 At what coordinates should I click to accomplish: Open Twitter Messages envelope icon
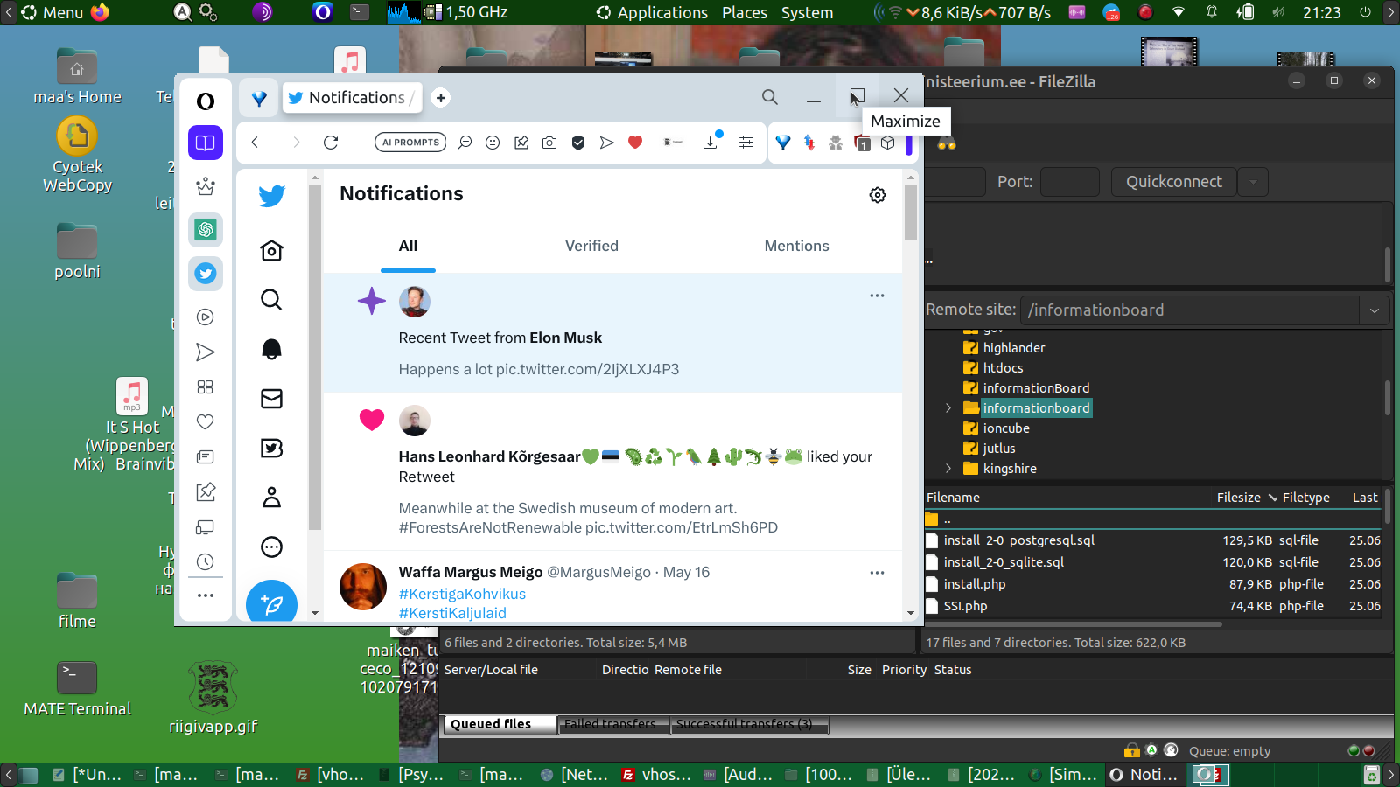(271, 399)
